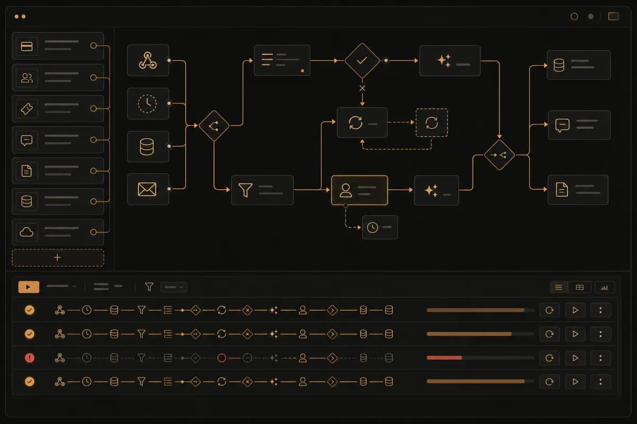Click the progress bar of the first run
Image resolution: width=637 pixels, height=424 pixels.
coord(480,310)
